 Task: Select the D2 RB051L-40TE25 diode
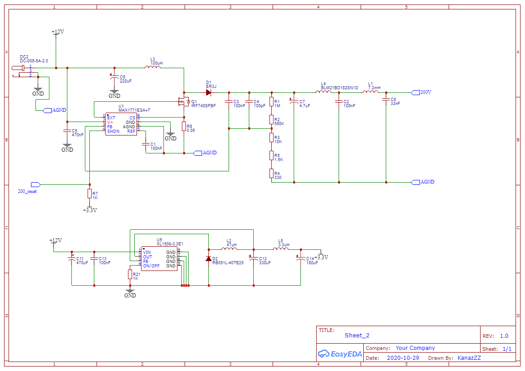tap(208, 258)
